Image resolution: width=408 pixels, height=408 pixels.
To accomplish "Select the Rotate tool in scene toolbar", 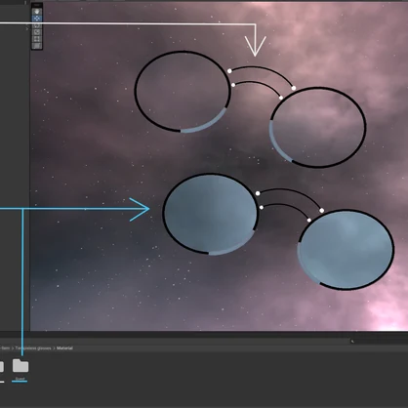I will (37, 25).
